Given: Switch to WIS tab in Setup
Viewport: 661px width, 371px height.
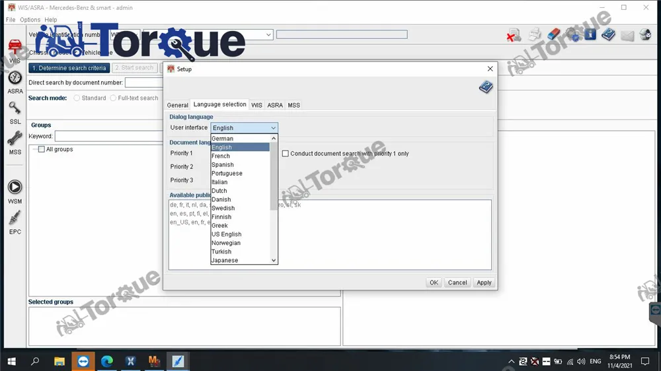Looking at the screenshot, I should click(256, 105).
